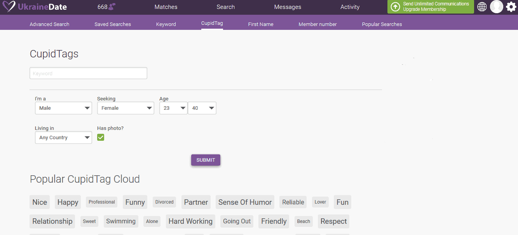Select the Respect tag

pos(333,221)
